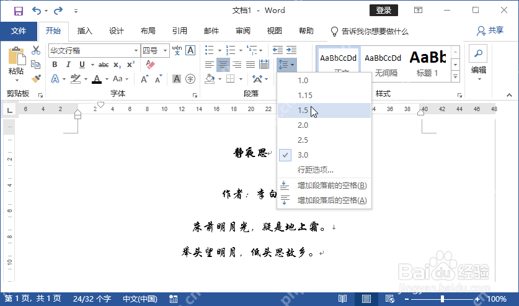Image resolution: width=519 pixels, height=306 pixels.
Task: Apply the black font color swatch (A)
Action: point(97,79)
